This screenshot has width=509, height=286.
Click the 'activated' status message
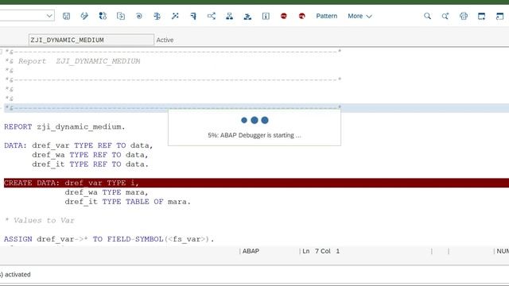click(17, 274)
